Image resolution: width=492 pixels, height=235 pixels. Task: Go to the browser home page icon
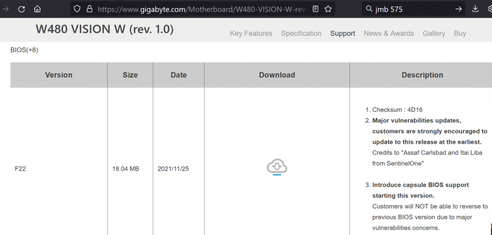point(37,9)
